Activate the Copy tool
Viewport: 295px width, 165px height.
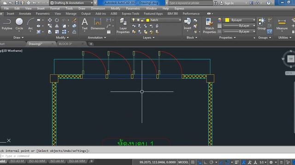(50, 26)
